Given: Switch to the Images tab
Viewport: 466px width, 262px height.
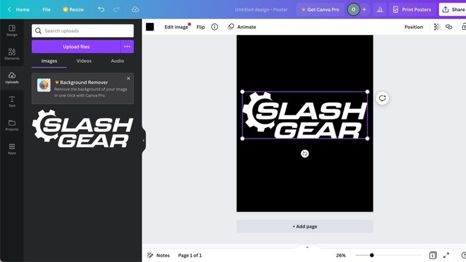Looking at the screenshot, I should [x=49, y=61].
